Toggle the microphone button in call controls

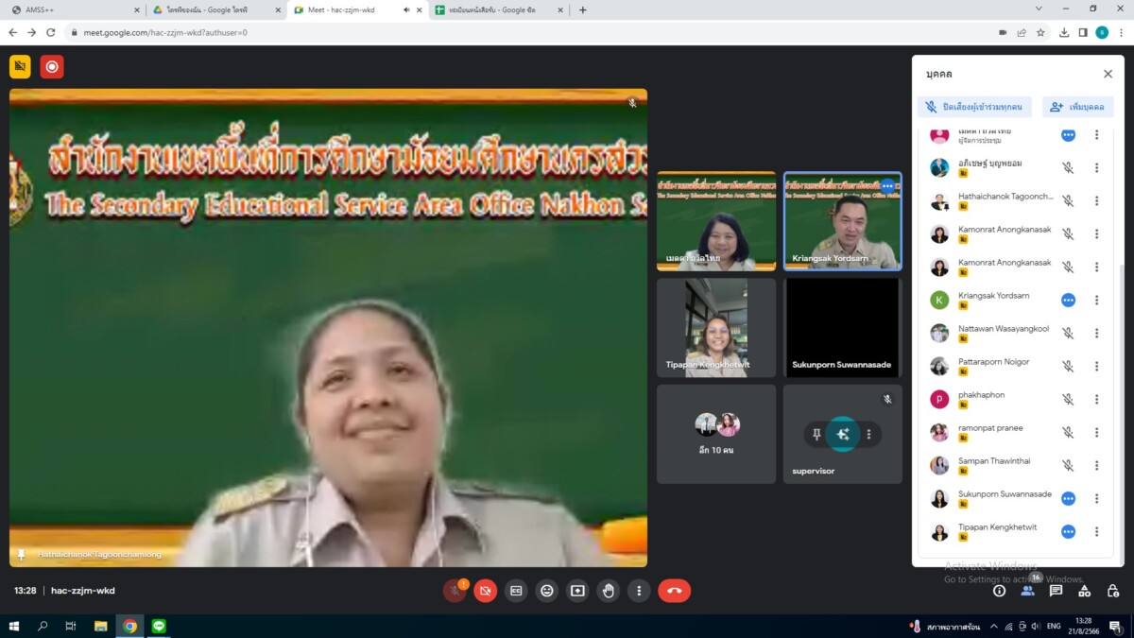coord(455,591)
